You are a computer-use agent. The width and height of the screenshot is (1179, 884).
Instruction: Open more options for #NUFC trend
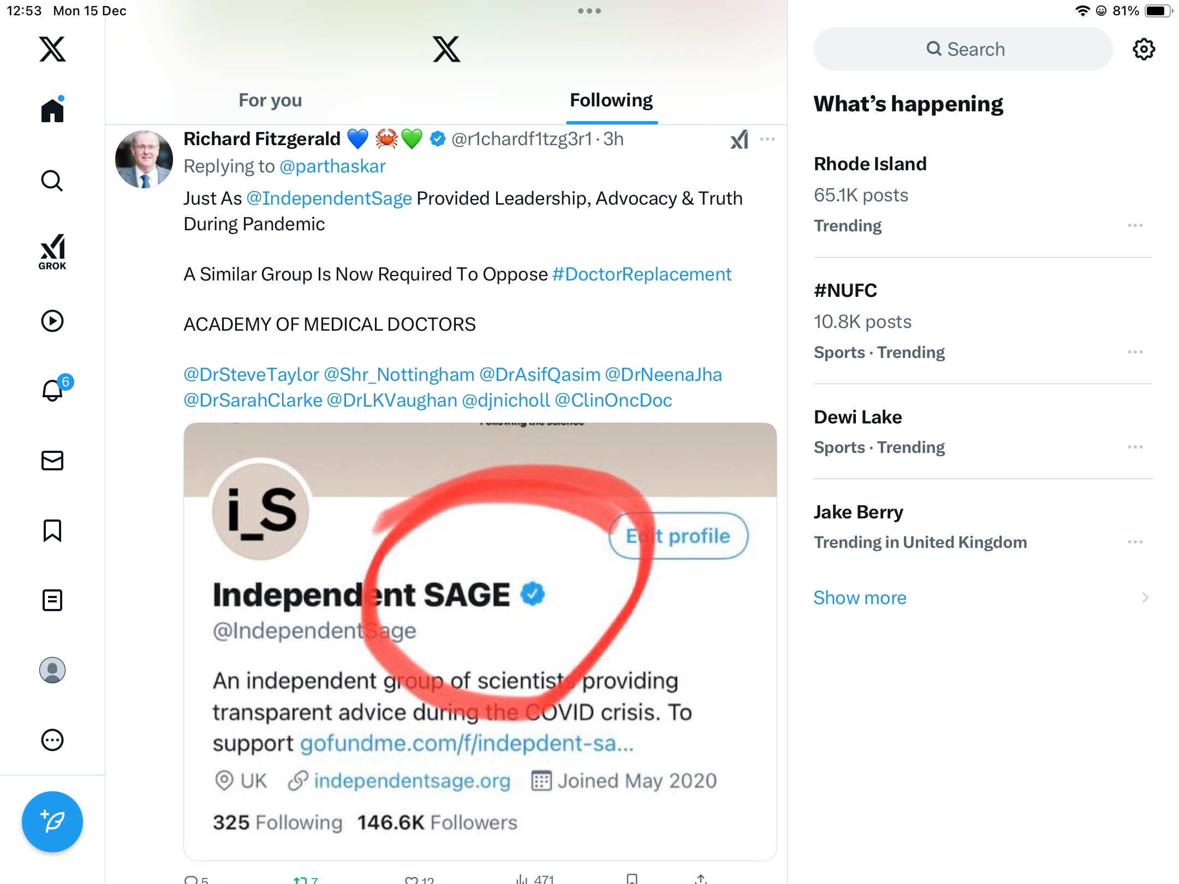point(1135,352)
